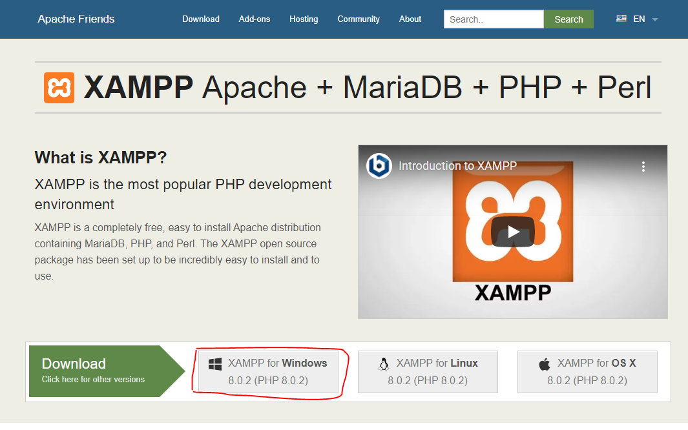Click the Linux penguin icon
The image size is (688, 430).
[x=384, y=363]
